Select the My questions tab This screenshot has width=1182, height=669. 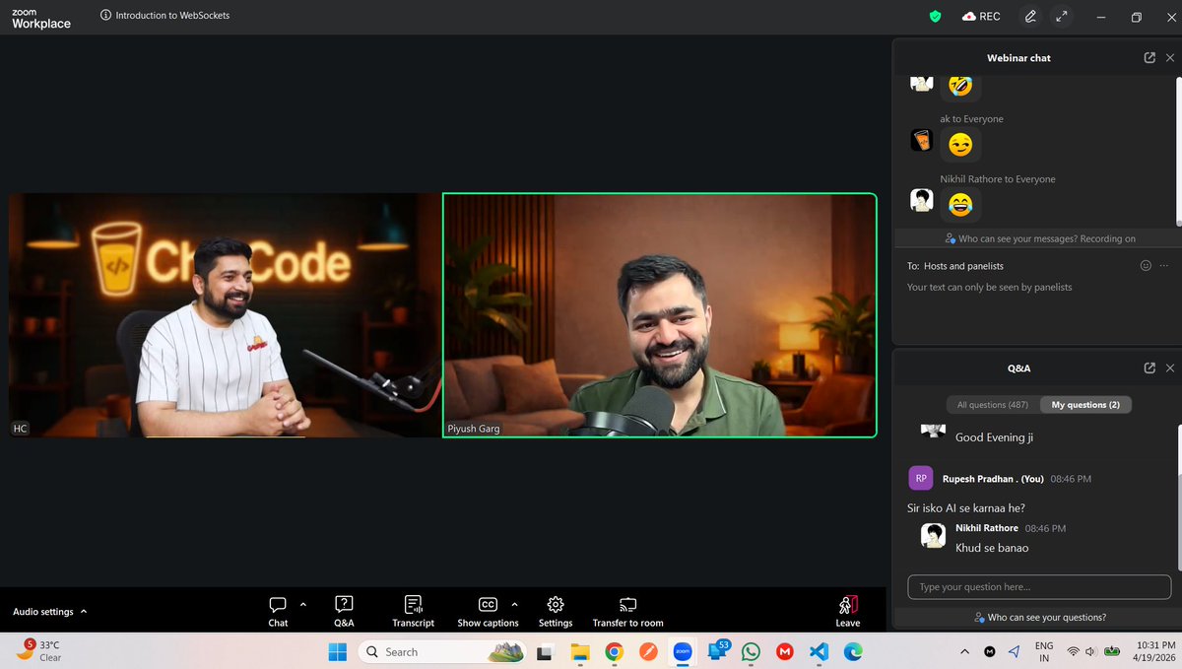click(1085, 404)
